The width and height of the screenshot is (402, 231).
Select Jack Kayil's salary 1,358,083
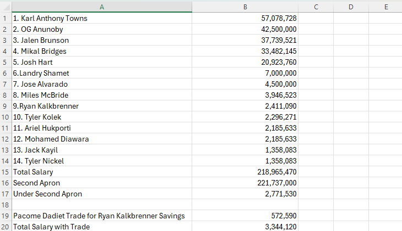tap(245, 150)
